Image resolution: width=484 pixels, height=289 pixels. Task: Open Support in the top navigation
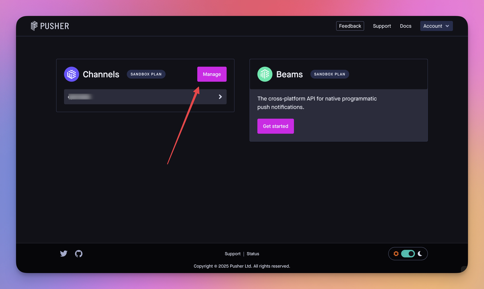[x=382, y=26]
